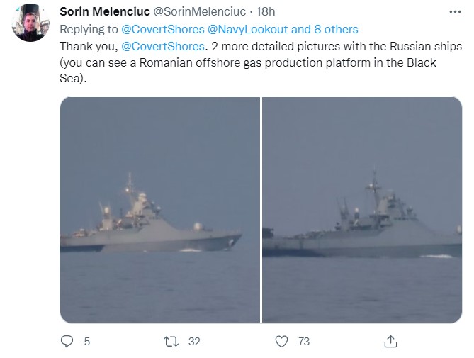Click the retweet count 32

tap(193, 341)
